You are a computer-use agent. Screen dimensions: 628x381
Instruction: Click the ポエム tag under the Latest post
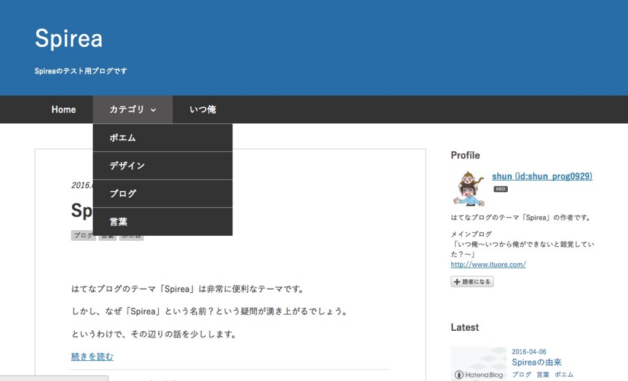click(564, 374)
